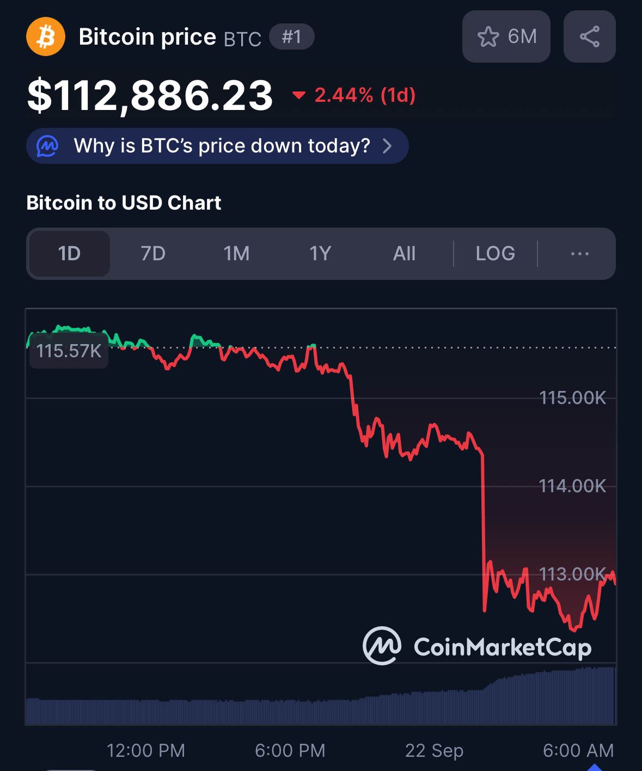Expand the chevron beside the BTC price question
Screen dimensions: 642x771
tap(387, 146)
